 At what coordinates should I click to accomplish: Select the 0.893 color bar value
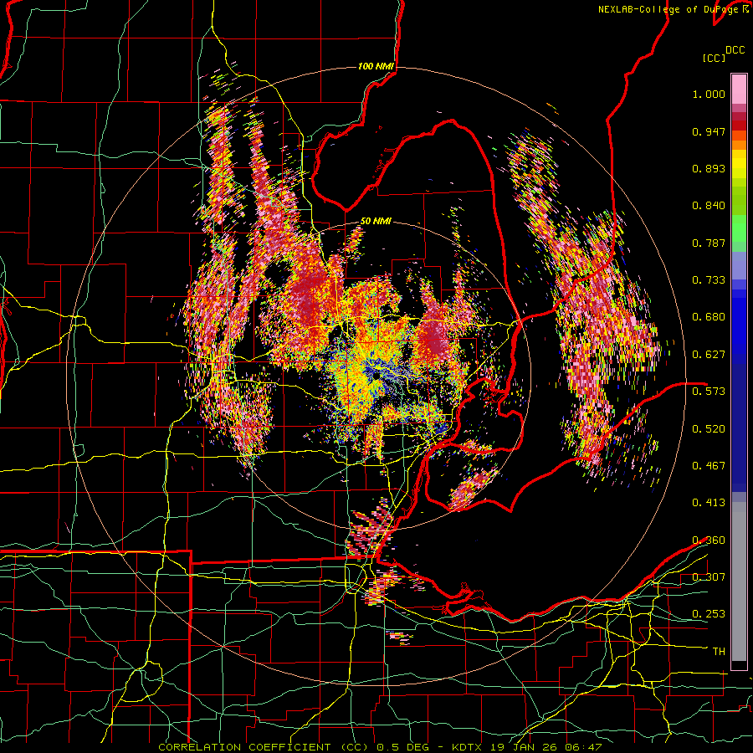709,168
